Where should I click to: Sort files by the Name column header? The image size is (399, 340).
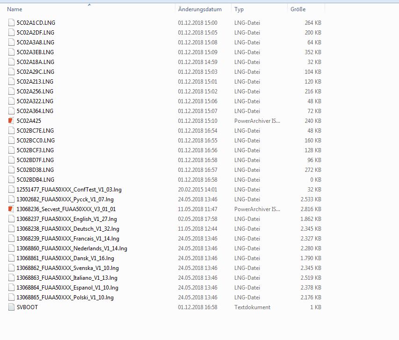pyautogui.click(x=15, y=9)
